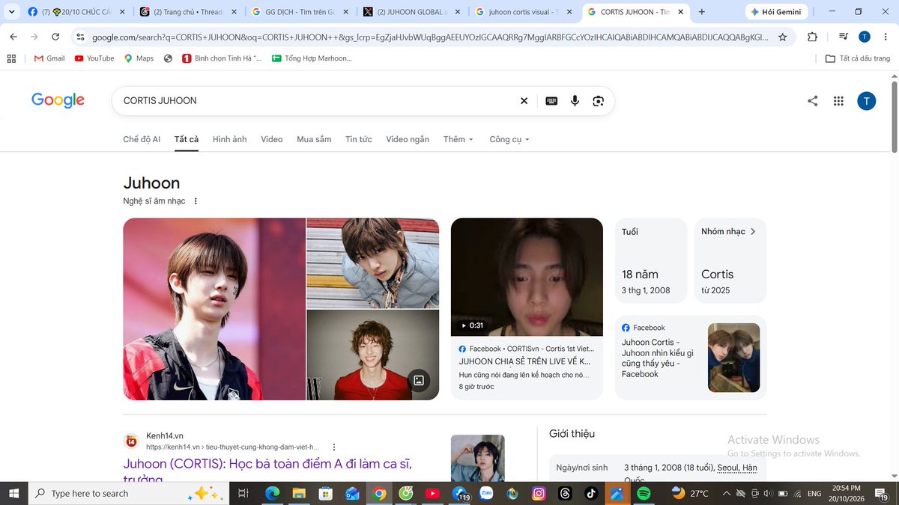
Task: Open the browser extensions menu
Action: [x=813, y=37]
